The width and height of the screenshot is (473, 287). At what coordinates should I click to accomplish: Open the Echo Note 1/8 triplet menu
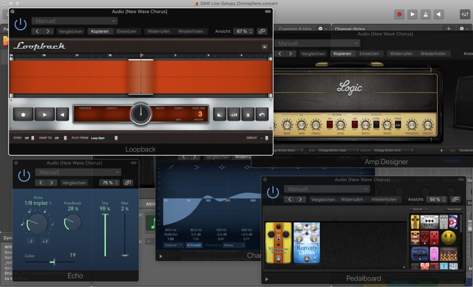[x=38, y=203]
